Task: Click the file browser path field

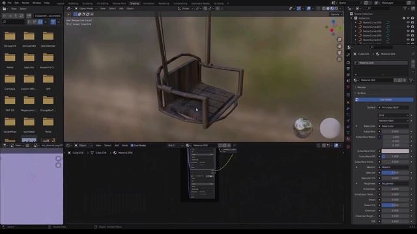Action: [x=48, y=16]
